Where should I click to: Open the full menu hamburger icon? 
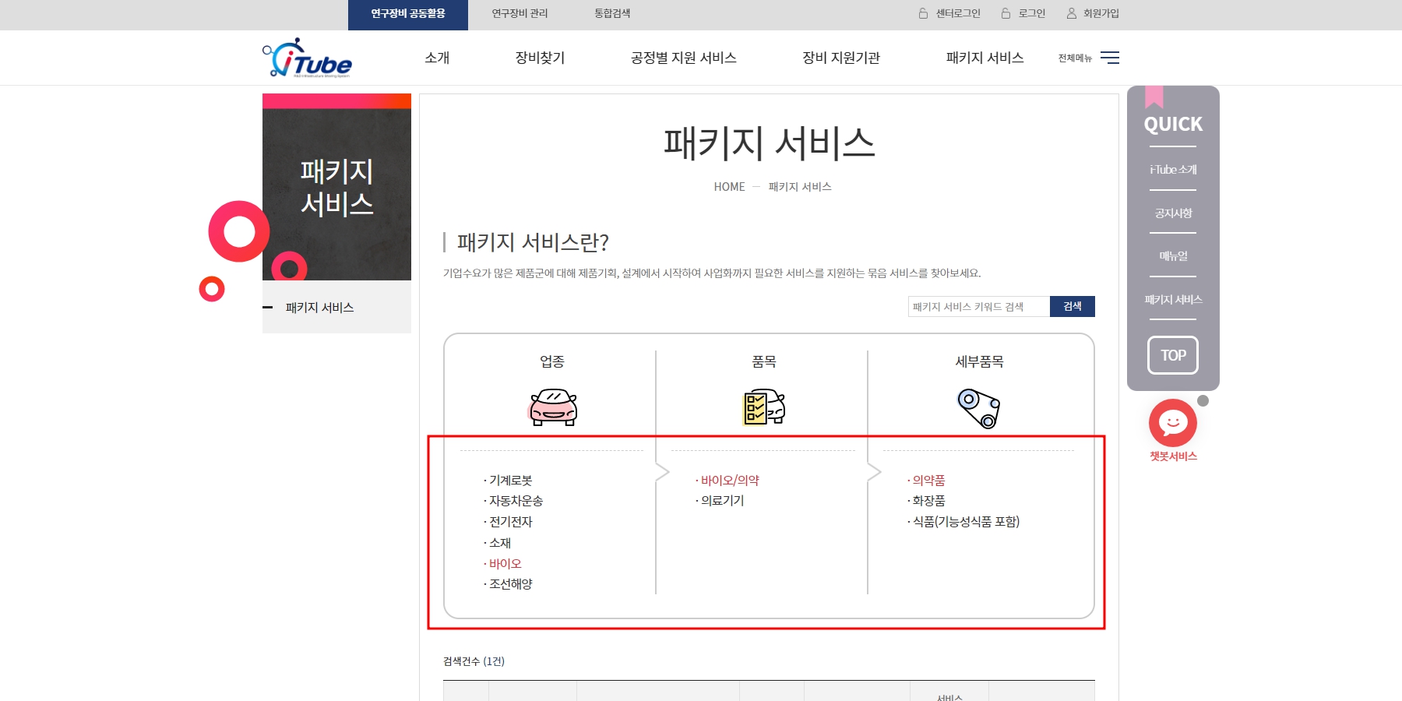point(1109,58)
